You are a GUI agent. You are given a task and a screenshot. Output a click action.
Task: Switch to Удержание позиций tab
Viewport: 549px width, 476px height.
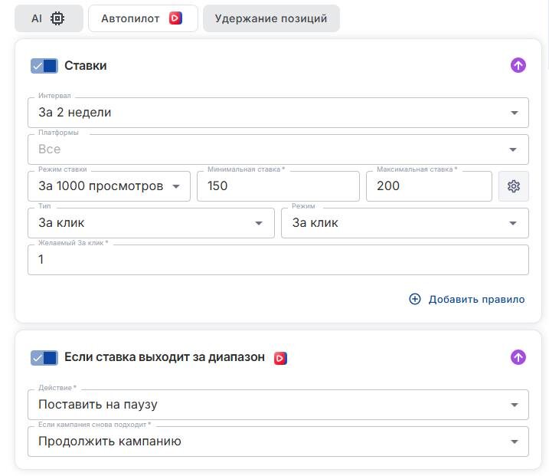pyautogui.click(x=271, y=18)
